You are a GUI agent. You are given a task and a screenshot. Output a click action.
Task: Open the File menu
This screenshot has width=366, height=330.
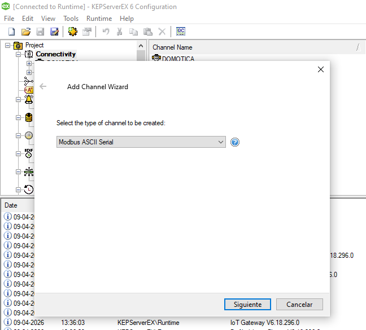(x=9, y=19)
